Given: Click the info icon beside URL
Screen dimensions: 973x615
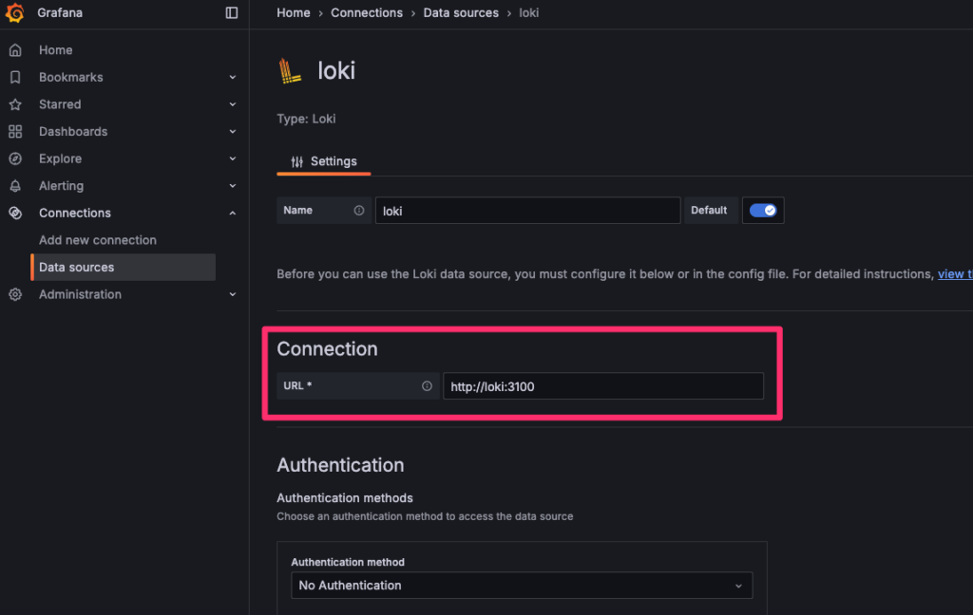Looking at the screenshot, I should click(427, 385).
